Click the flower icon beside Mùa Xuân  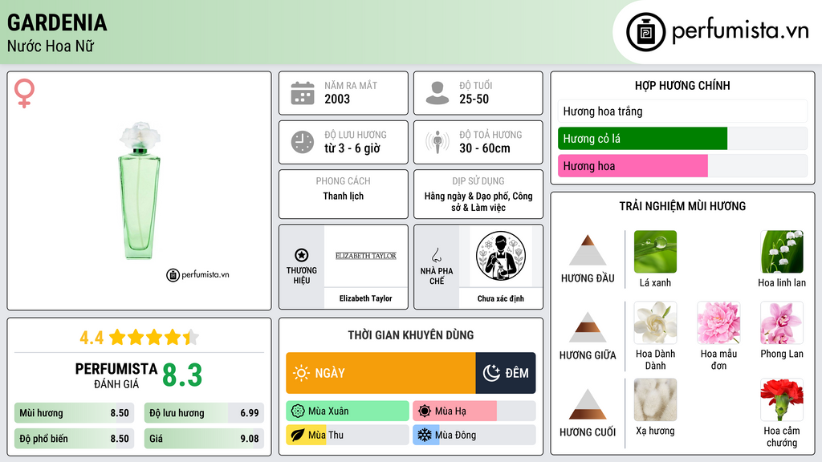[298, 411]
